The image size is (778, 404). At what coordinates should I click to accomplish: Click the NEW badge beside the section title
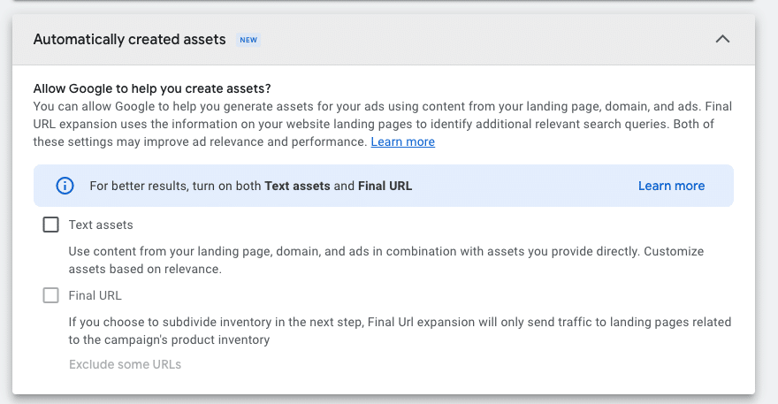click(248, 40)
